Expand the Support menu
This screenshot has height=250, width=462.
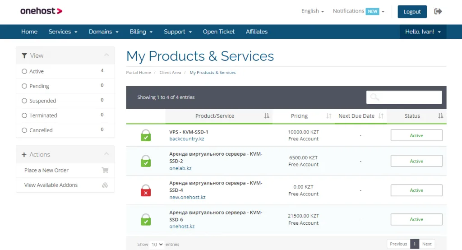point(178,32)
